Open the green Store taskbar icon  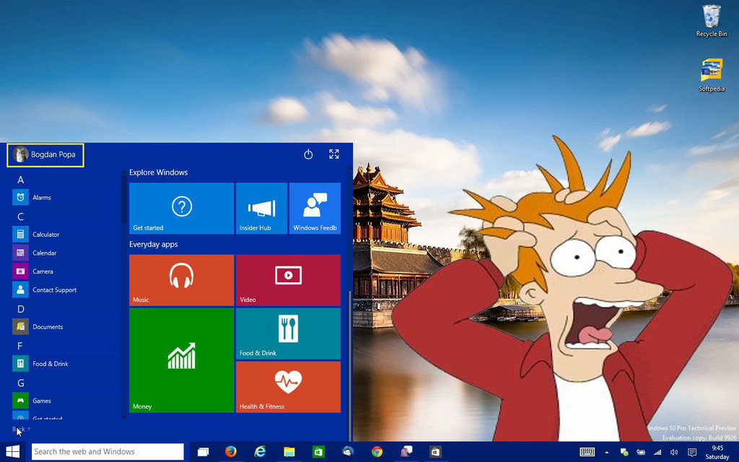click(x=318, y=452)
